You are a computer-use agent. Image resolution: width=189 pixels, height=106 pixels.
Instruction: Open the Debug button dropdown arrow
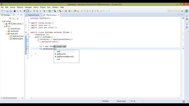47,11
